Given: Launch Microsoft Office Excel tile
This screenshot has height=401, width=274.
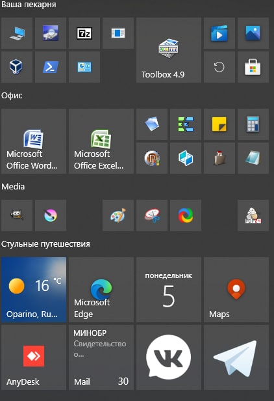Looking at the screenshot, I should pos(101,141).
